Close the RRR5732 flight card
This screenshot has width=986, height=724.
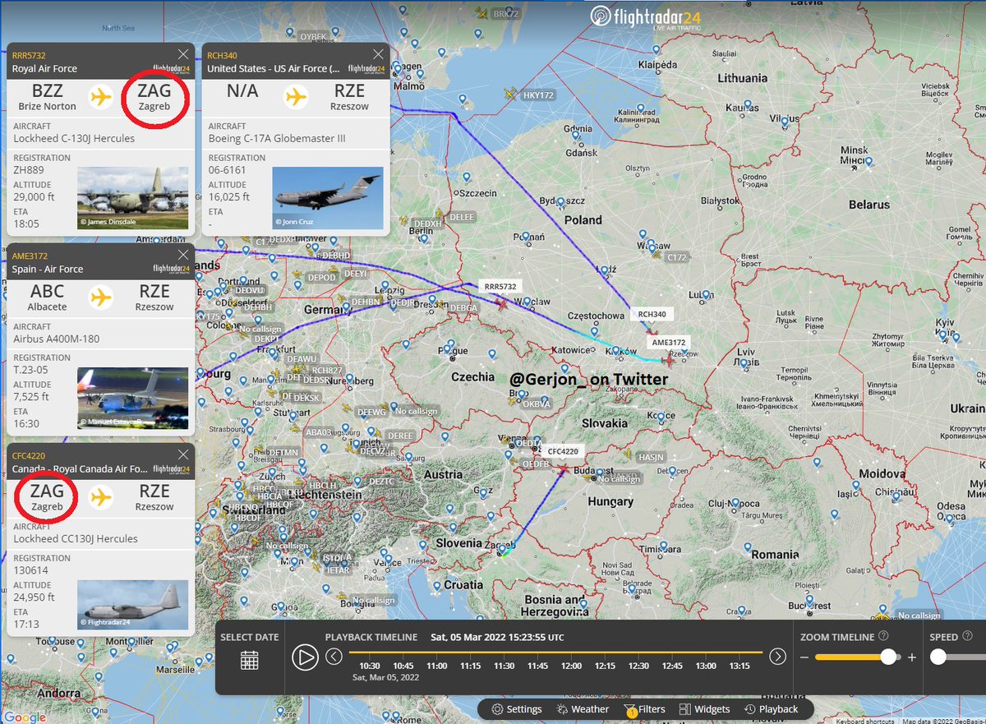click(x=182, y=54)
